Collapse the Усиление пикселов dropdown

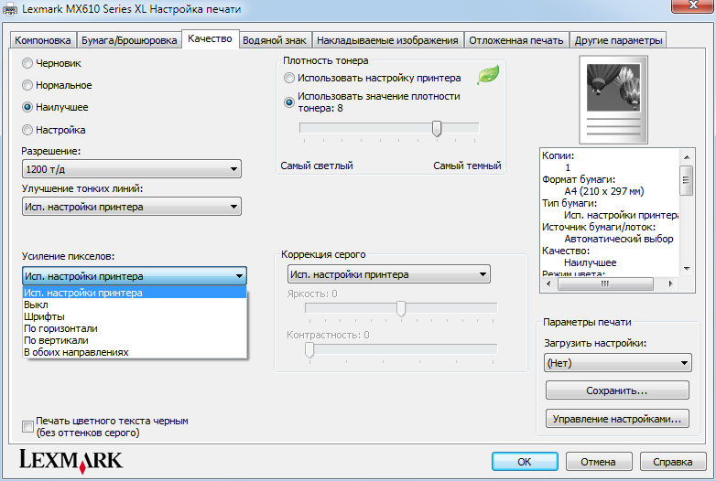click(135, 276)
